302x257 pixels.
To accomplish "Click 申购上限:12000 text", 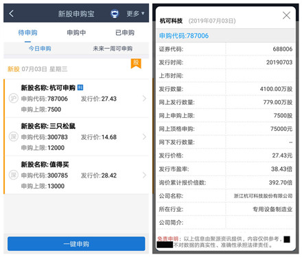I will 43,148.
